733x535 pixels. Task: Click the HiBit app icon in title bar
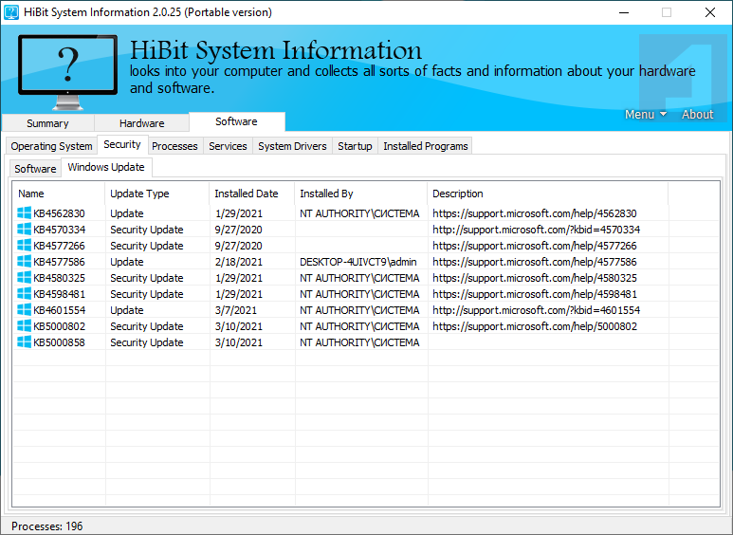(11, 12)
